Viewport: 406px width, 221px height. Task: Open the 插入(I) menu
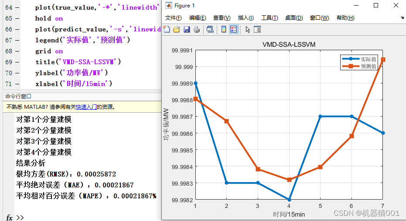[x=246, y=18]
